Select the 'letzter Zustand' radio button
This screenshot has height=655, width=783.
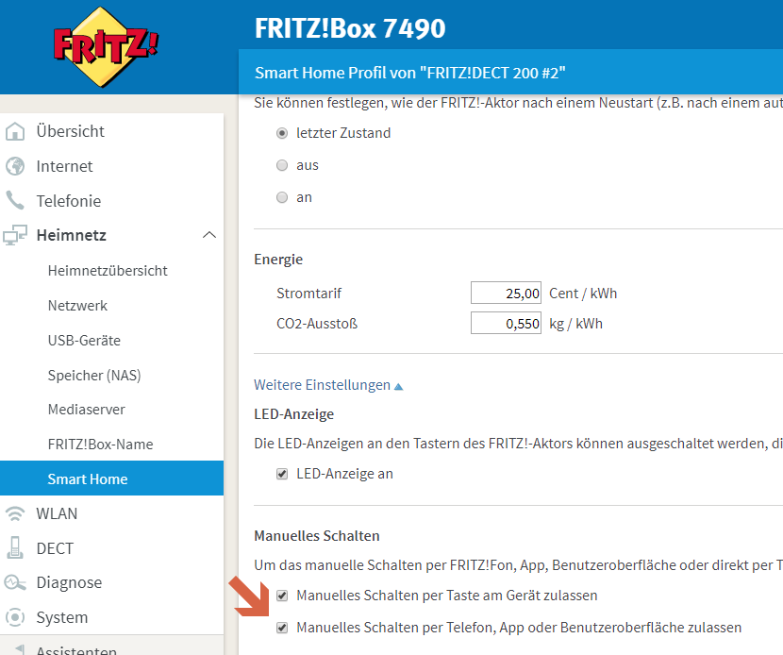point(282,133)
